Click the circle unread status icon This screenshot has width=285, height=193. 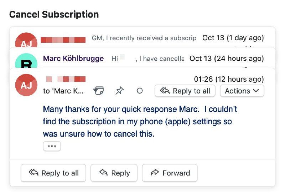[140, 91]
